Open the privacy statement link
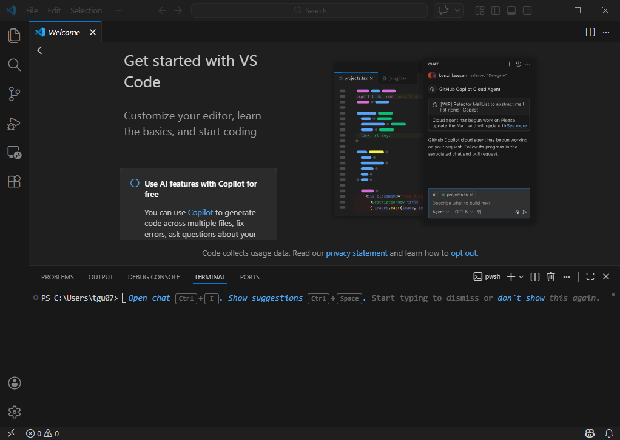This screenshot has height=440, width=620. (x=357, y=253)
